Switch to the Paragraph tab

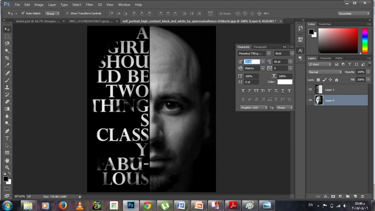click(260, 47)
